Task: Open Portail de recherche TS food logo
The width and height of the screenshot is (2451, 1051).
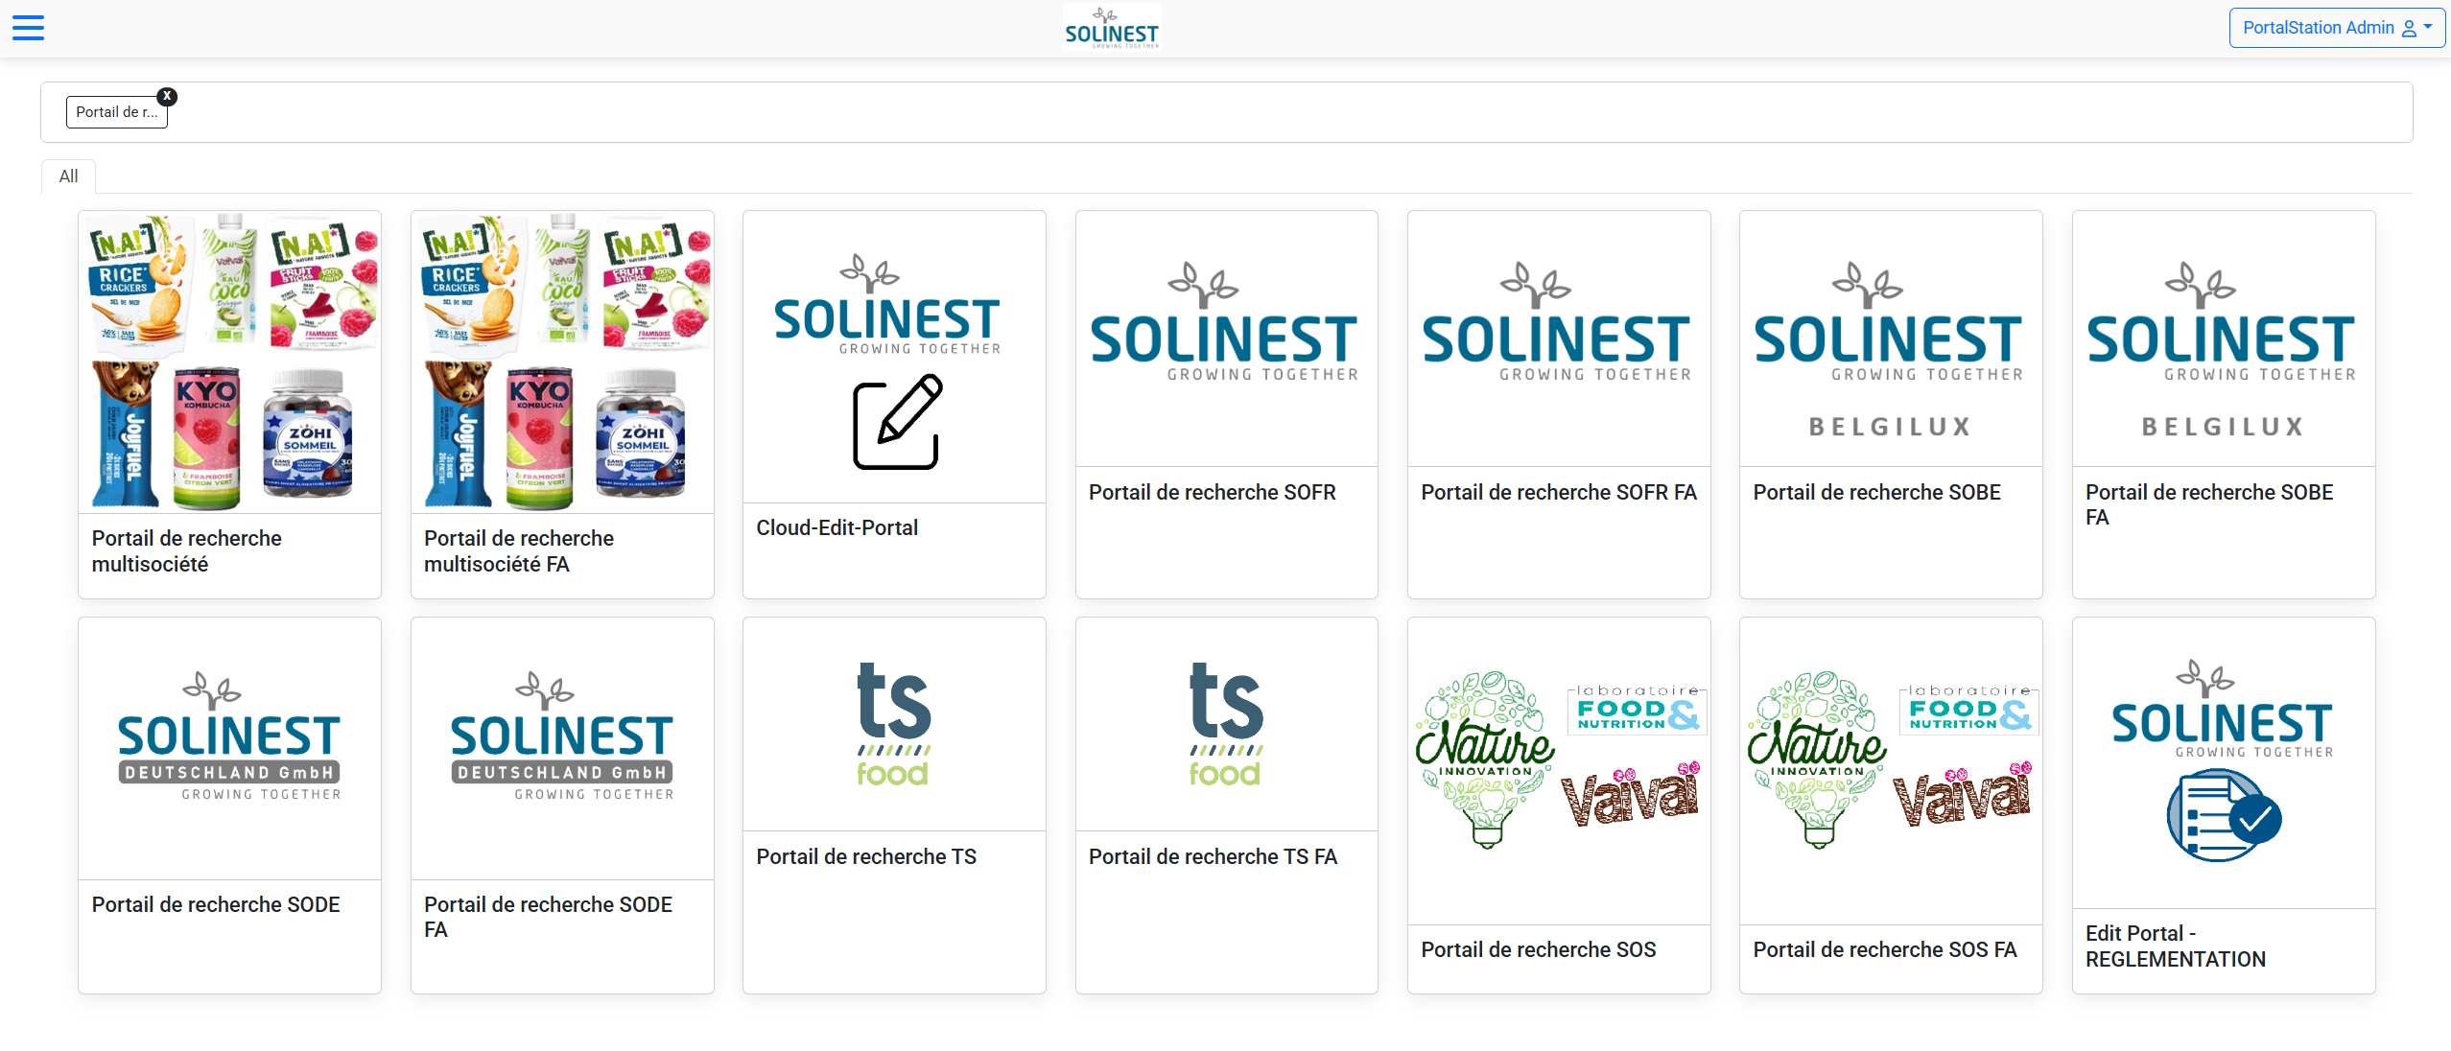Action: pos(893,724)
